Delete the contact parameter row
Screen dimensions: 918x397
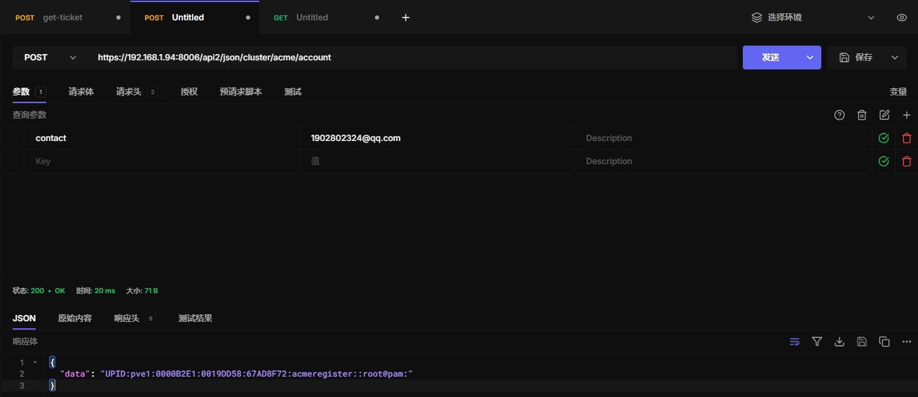click(x=907, y=138)
